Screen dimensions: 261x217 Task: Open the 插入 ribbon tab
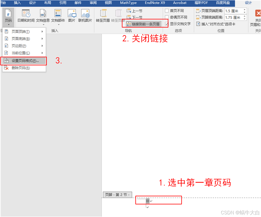click(x=17, y=3)
